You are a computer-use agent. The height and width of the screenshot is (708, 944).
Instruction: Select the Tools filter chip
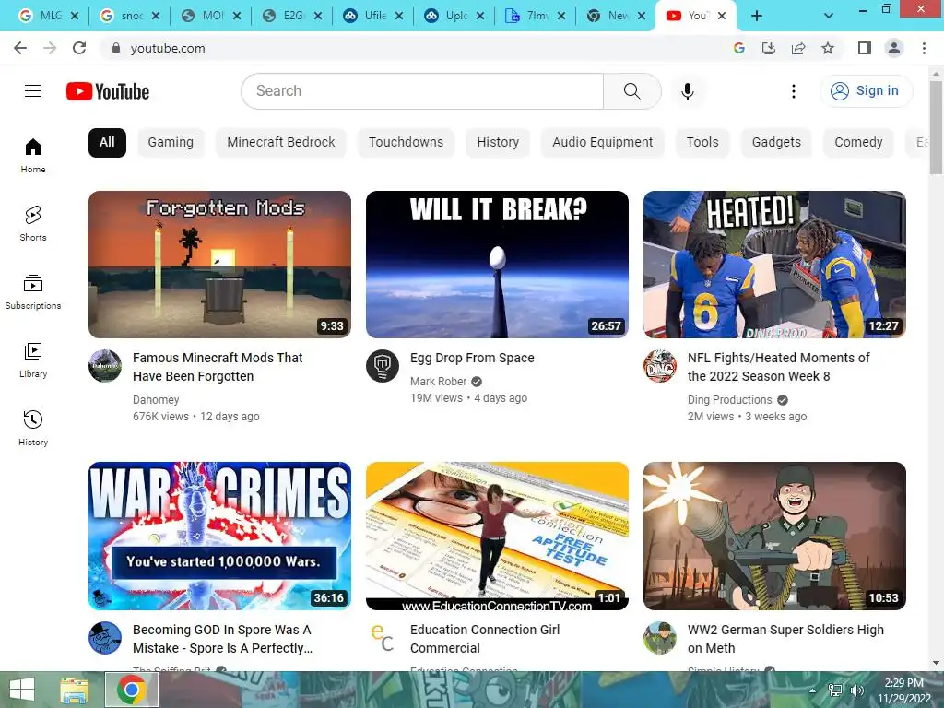tap(702, 142)
